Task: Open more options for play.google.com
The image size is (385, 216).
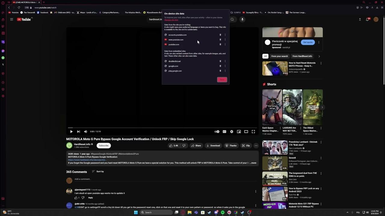Action: [x=225, y=71]
